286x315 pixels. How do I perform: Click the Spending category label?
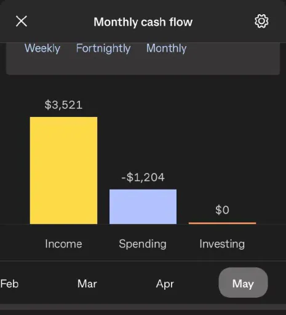pyautogui.click(x=143, y=244)
